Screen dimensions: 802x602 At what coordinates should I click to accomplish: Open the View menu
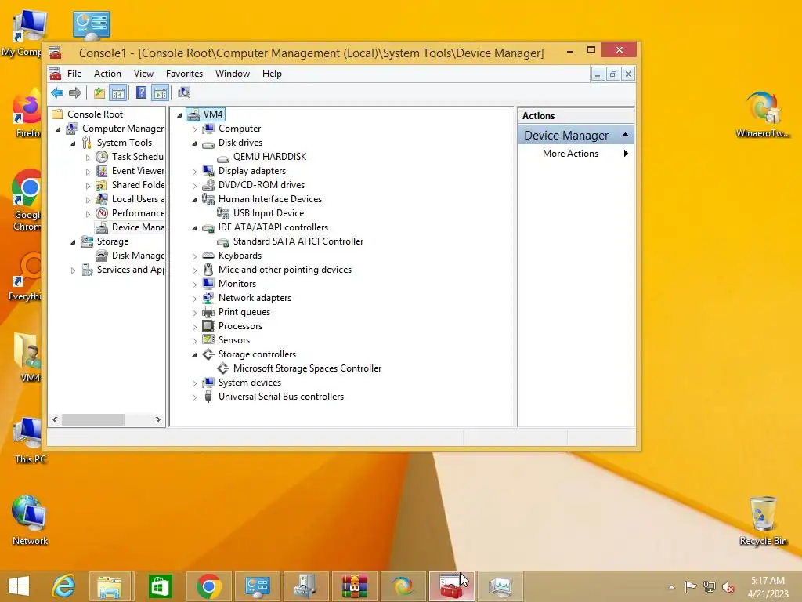coord(143,74)
